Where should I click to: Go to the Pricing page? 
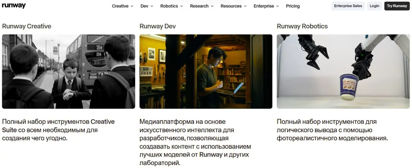point(293,6)
